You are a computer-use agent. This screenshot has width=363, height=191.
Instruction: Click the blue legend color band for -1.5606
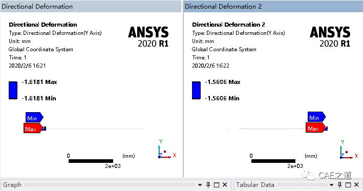point(196,90)
